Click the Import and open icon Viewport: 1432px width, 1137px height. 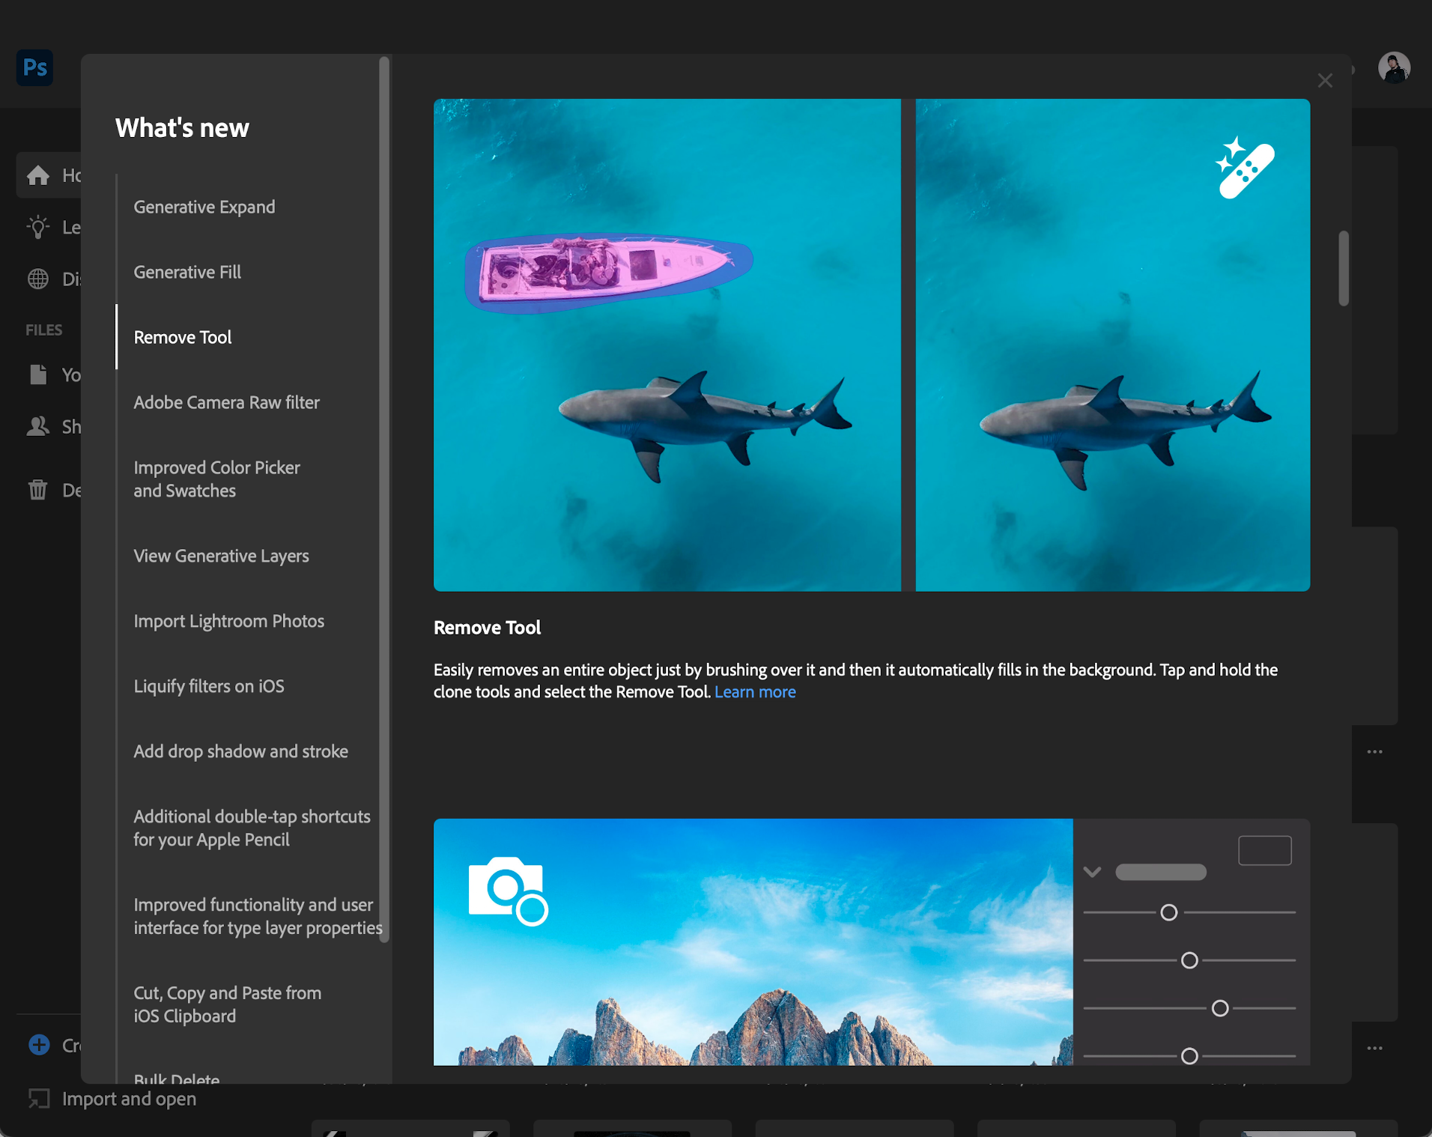pos(39,1099)
